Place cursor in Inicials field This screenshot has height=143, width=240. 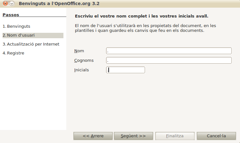point(126,70)
